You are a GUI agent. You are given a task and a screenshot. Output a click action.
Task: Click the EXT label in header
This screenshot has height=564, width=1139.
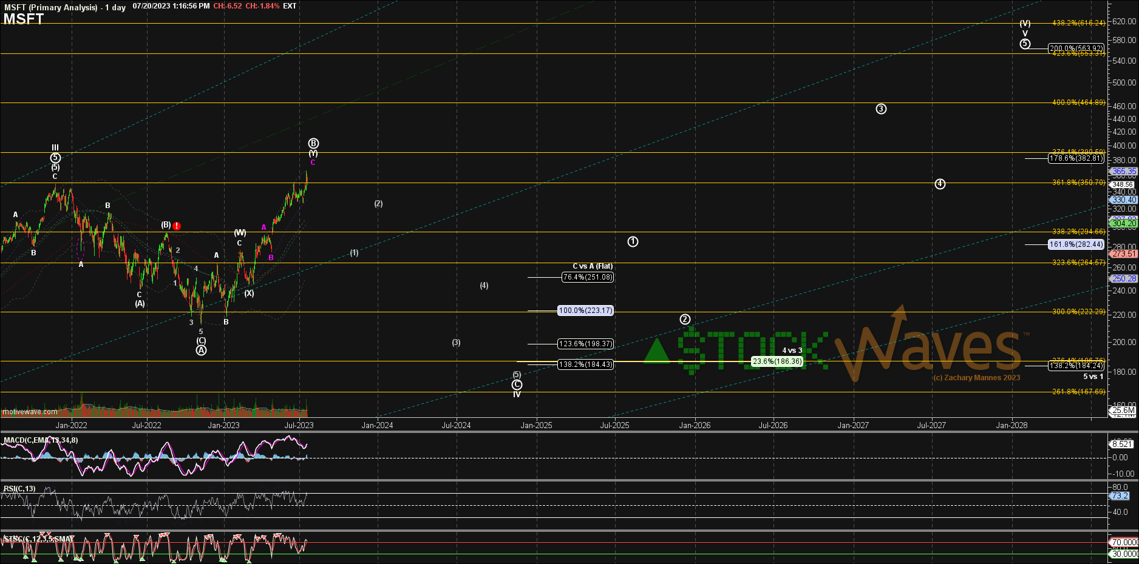point(290,6)
